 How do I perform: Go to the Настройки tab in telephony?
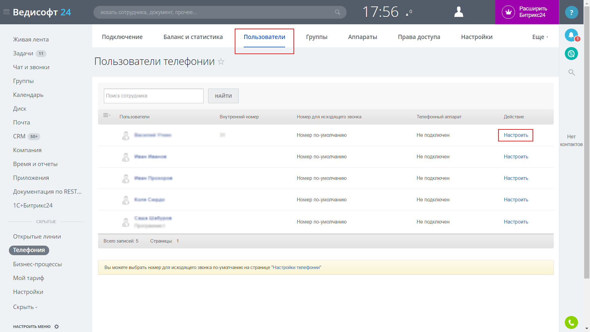tap(477, 37)
